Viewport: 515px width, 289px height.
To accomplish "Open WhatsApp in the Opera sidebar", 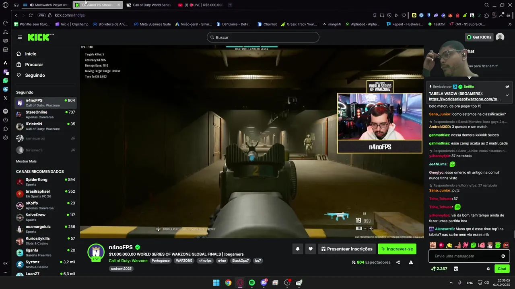I will pos(5,80).
